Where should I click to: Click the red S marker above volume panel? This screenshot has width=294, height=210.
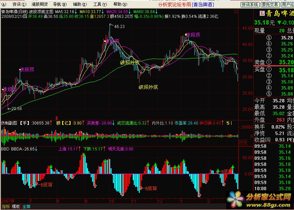tap(57, 118)
